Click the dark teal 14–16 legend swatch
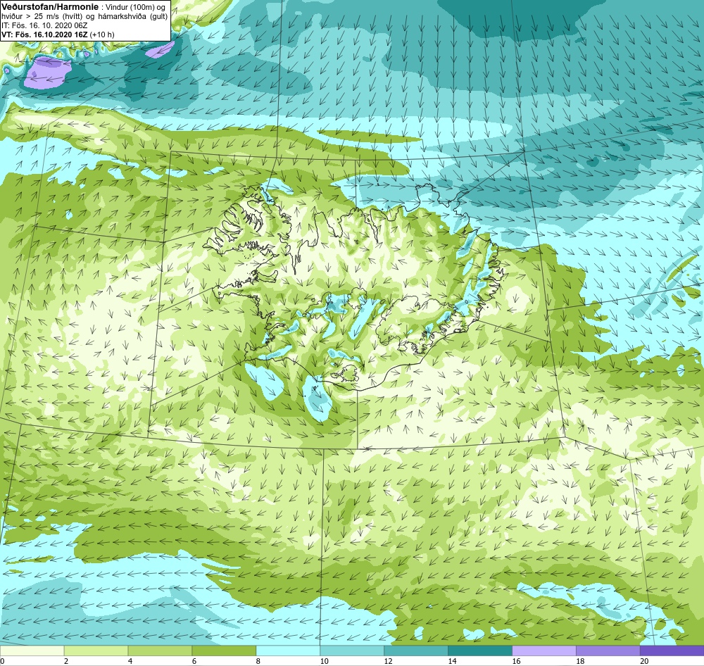Viewport: 704px width, 666px height. click(480, 651)
